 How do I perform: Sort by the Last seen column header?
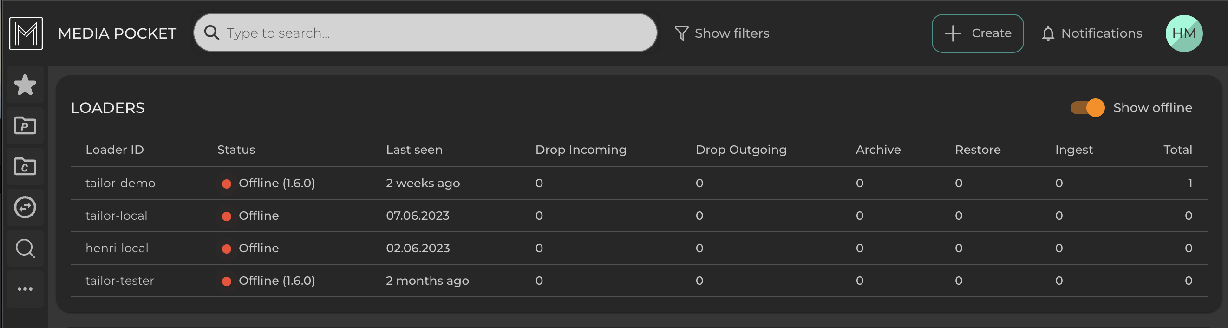[414, 150]
